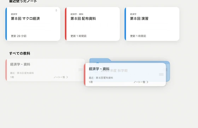Click the floating 経済学・資料 card title

coord(99,69)
